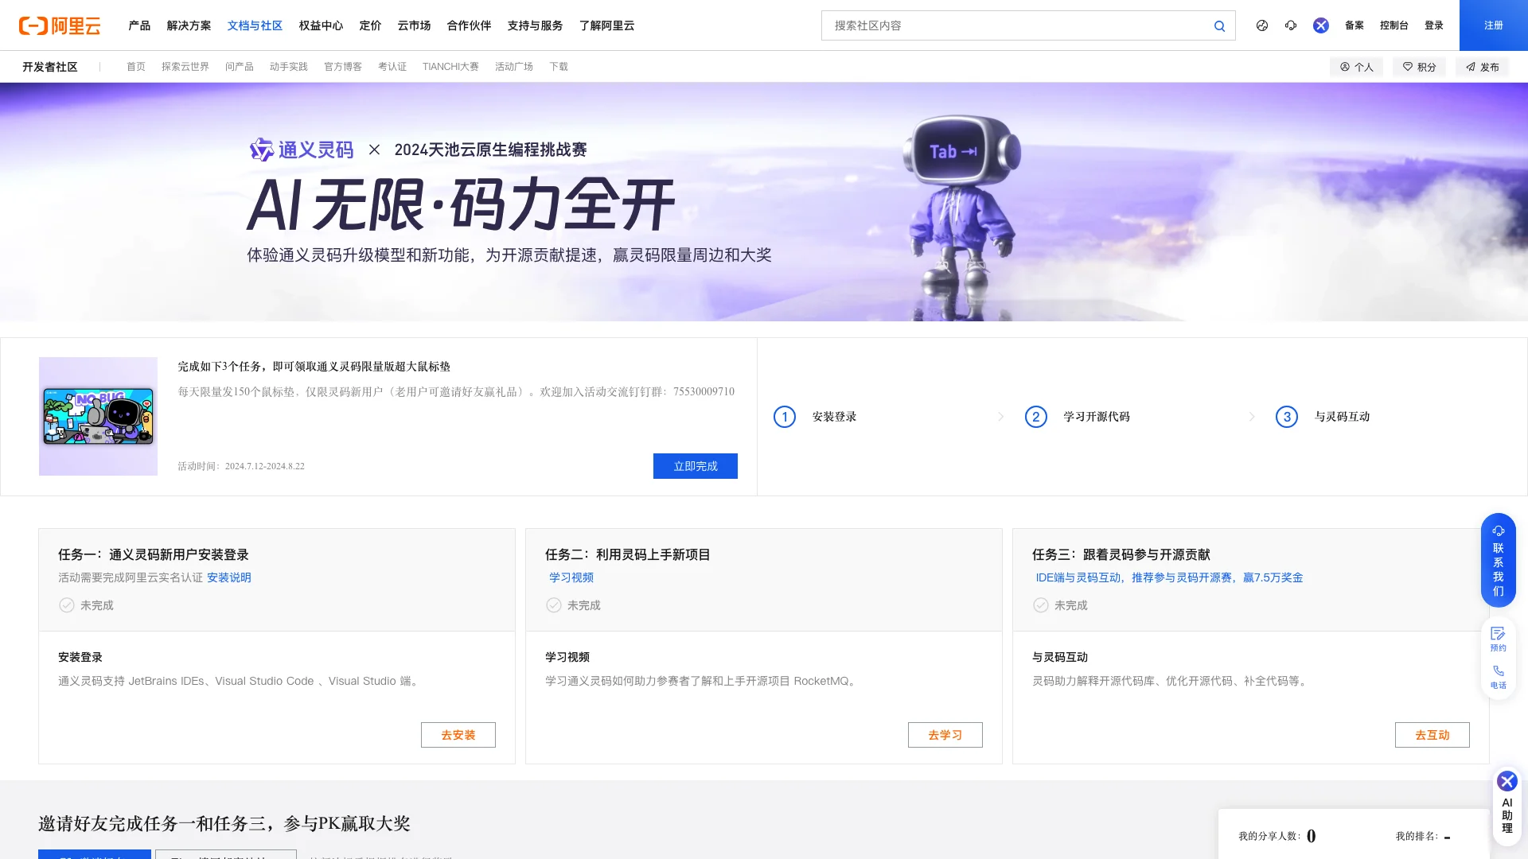Image resolution: width=1528 pixels, height=859 pixels.
Task: Open the 控制台 console link
Action: point(1394,25)
